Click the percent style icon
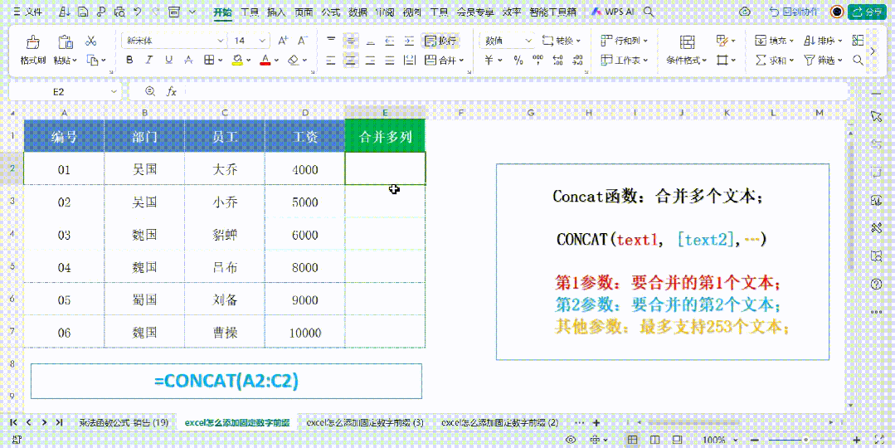 coord(518,60)
